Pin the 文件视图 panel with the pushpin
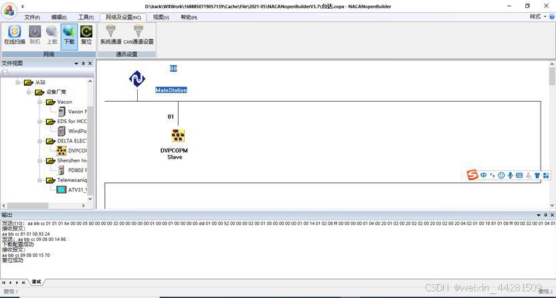 click(84, 64)
